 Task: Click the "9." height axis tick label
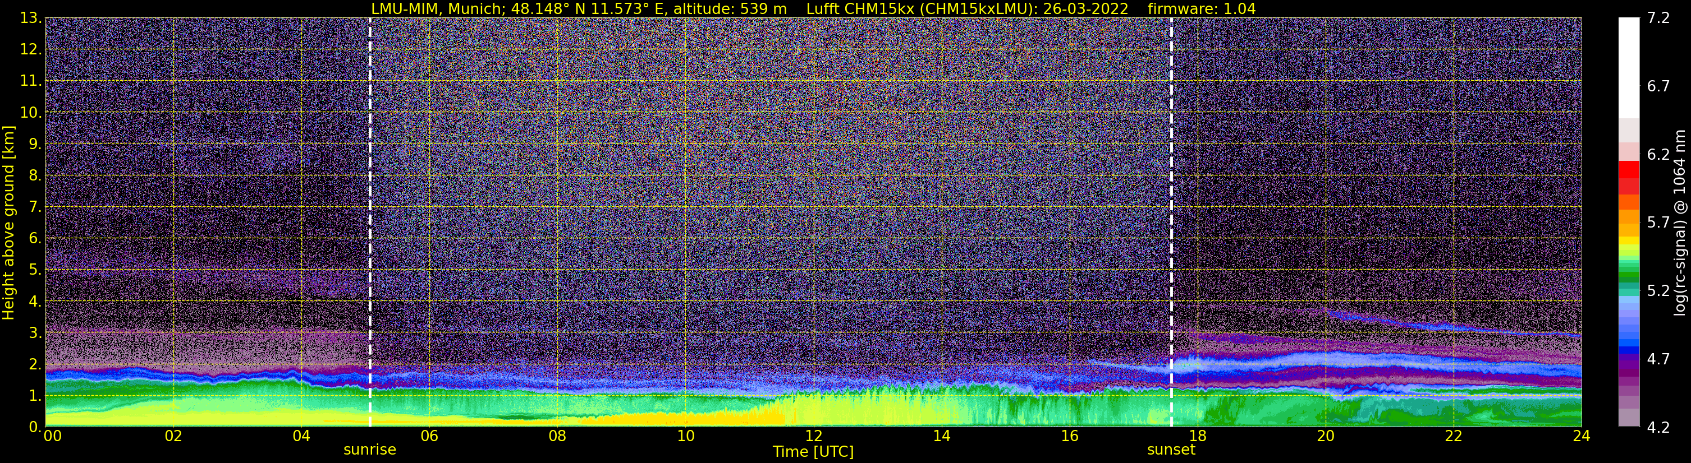coord(35,144)
